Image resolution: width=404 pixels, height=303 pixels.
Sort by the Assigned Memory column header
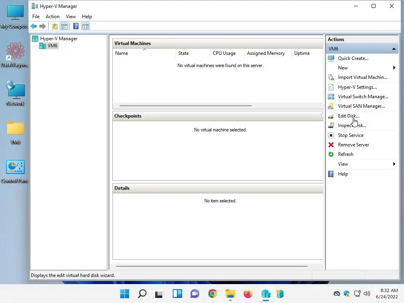pyautogui.click(x=268, y=53)
